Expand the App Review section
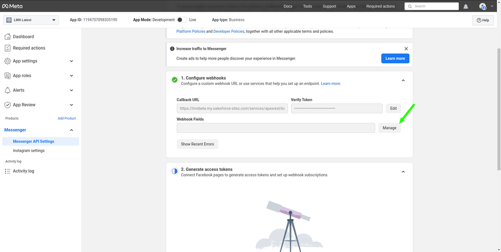501x252 pixels. (71, 105)
